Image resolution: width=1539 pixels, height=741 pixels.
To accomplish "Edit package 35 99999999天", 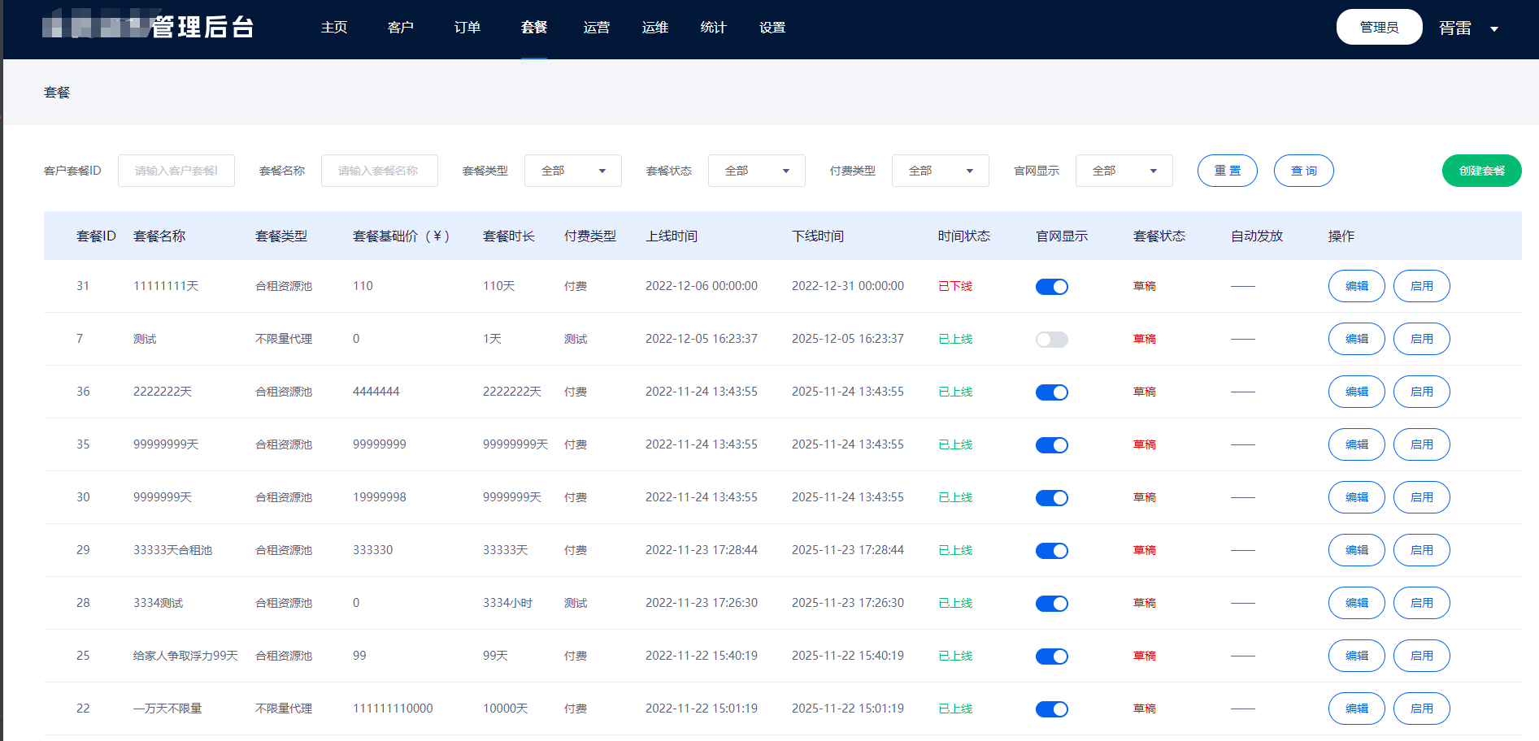I will click(x=1357, y=444).
